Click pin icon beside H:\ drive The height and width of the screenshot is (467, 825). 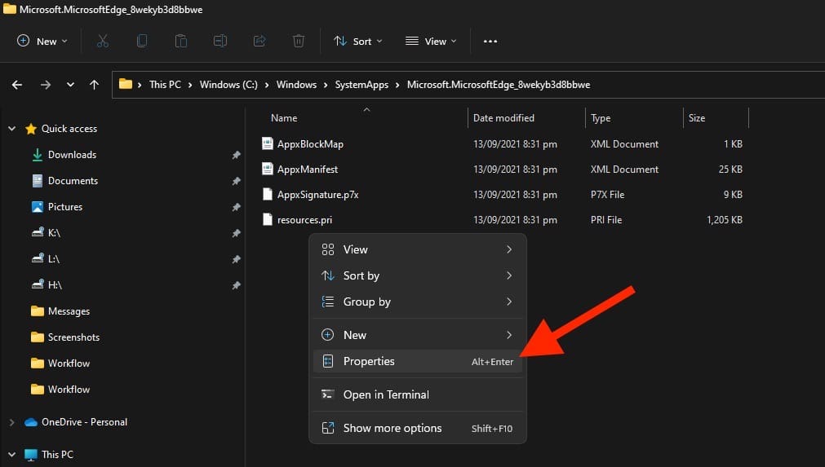click(237, 285)
